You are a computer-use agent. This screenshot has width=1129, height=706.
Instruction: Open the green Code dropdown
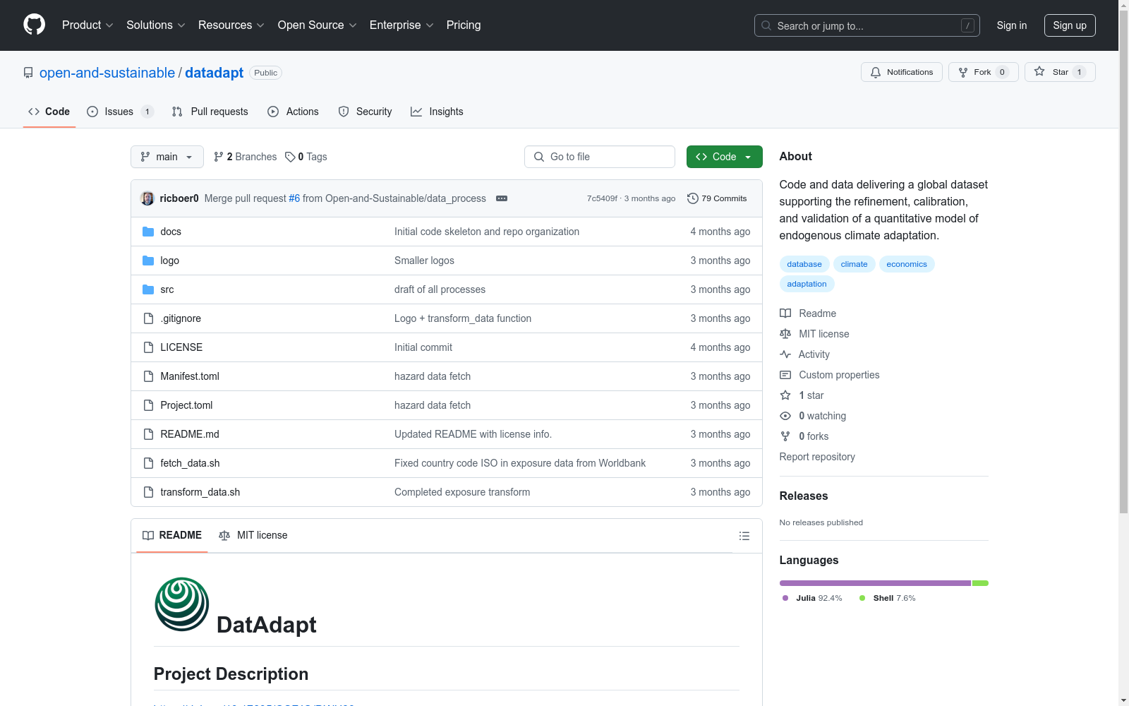[x=724, y=157]
